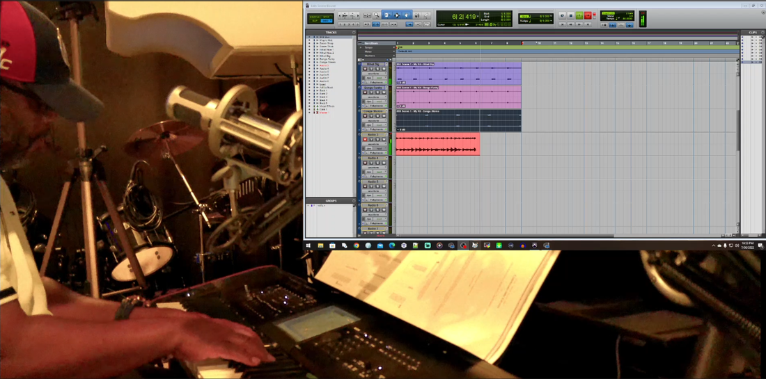Screen dimensions: 766x379
Task: Open the Tracks list options menu
Action: (354, 32)
